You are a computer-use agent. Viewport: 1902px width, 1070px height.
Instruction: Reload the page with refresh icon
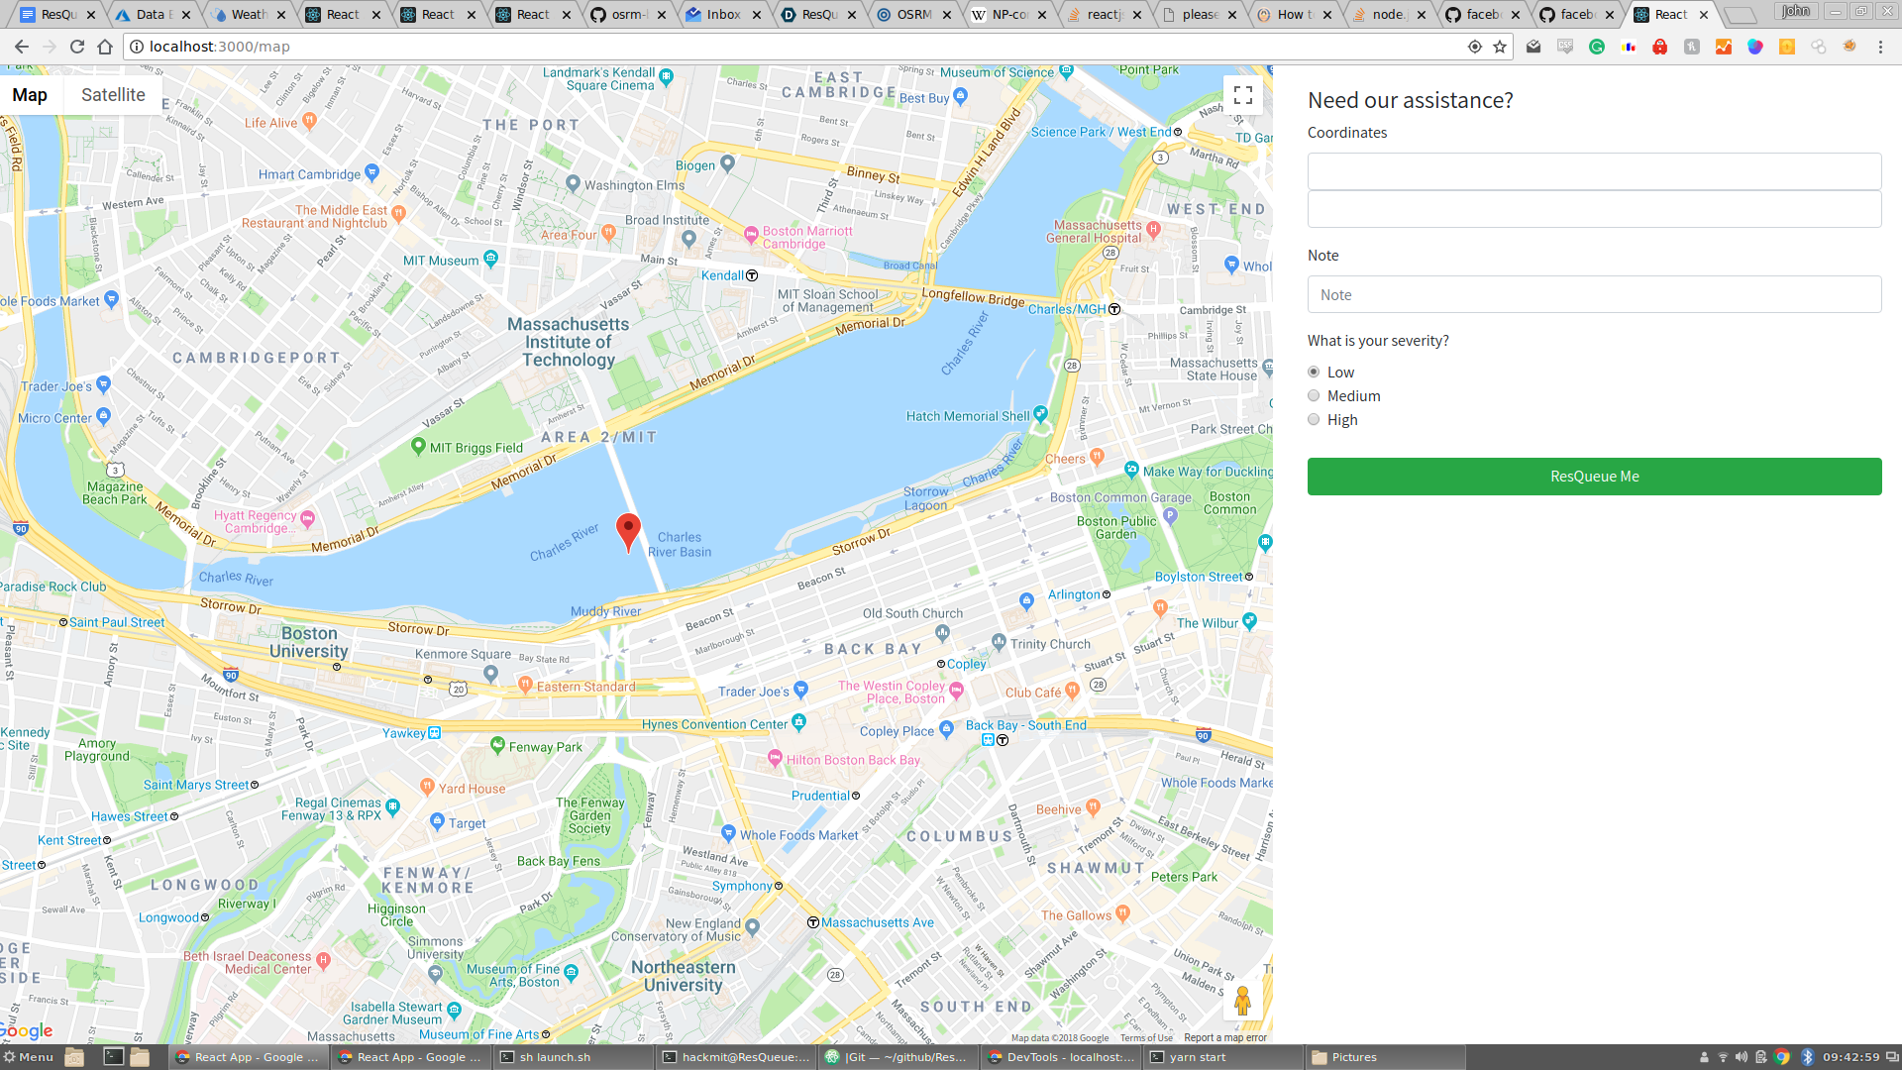[77, 47]
